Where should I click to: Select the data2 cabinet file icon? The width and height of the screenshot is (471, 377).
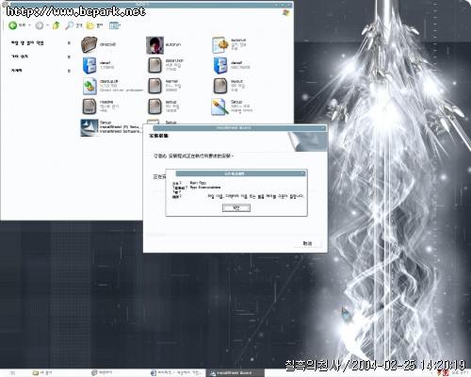(x=220, y=65)
